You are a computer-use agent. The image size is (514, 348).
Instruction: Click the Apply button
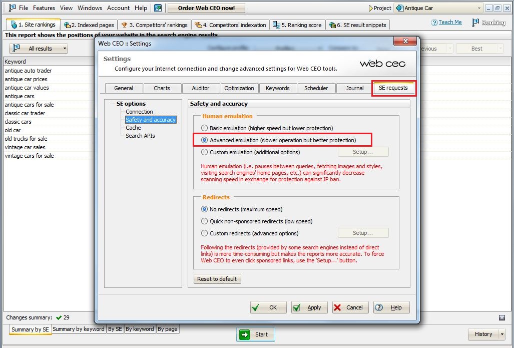(x=309, y=307)
